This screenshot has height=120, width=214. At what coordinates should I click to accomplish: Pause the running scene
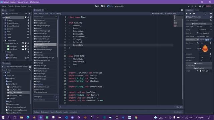[x=192, y=6]
